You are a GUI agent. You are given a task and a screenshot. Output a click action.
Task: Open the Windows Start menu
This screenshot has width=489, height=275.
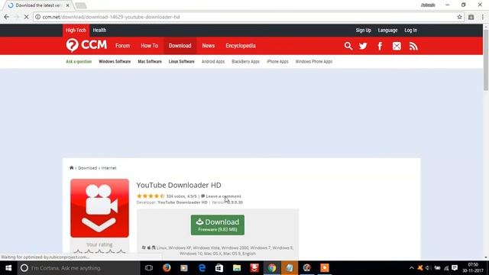point(8,268)
